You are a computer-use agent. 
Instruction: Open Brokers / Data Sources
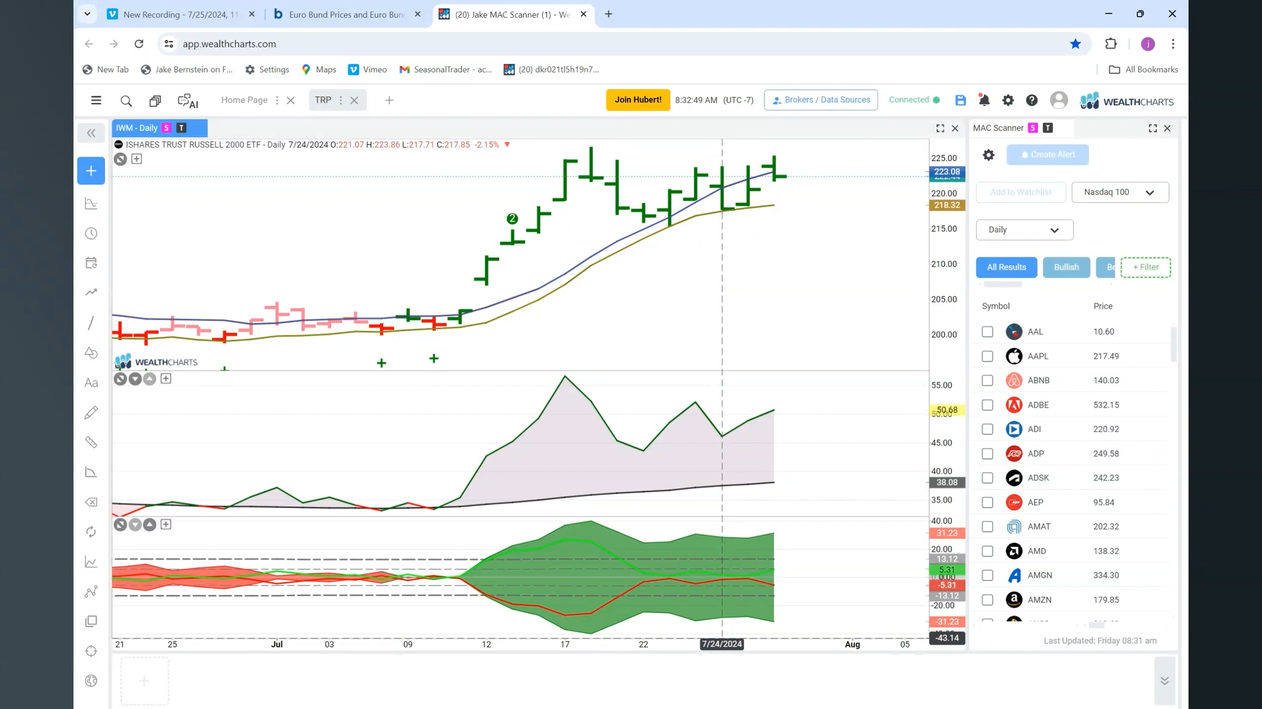point(821,100)
